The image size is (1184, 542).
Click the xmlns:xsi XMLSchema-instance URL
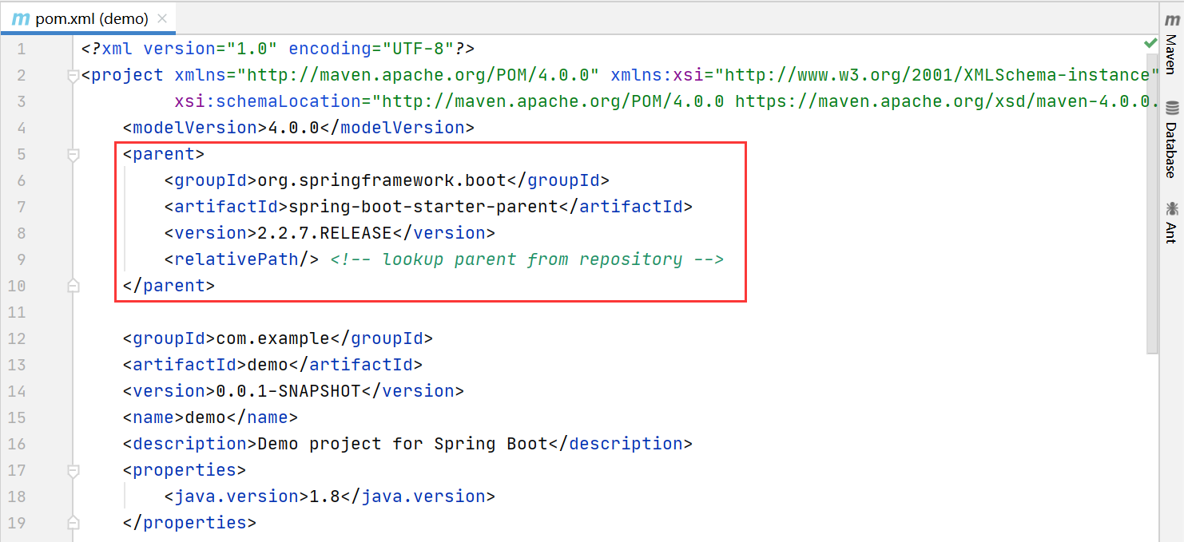(x=937, y=75)
